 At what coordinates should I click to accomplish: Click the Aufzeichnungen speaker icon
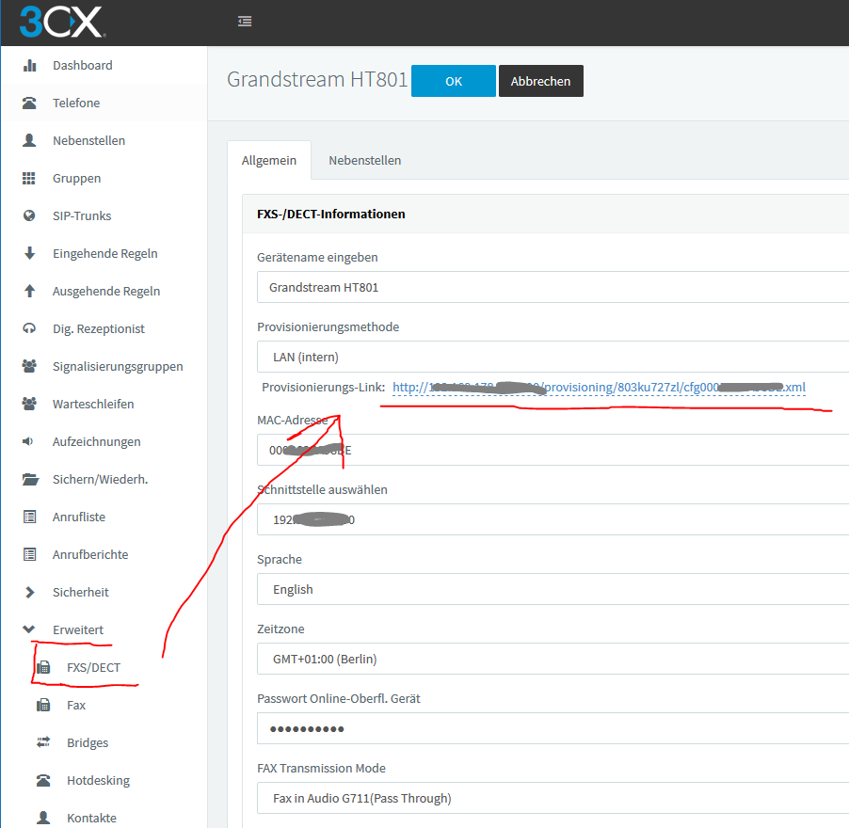[x=27, y=441]
